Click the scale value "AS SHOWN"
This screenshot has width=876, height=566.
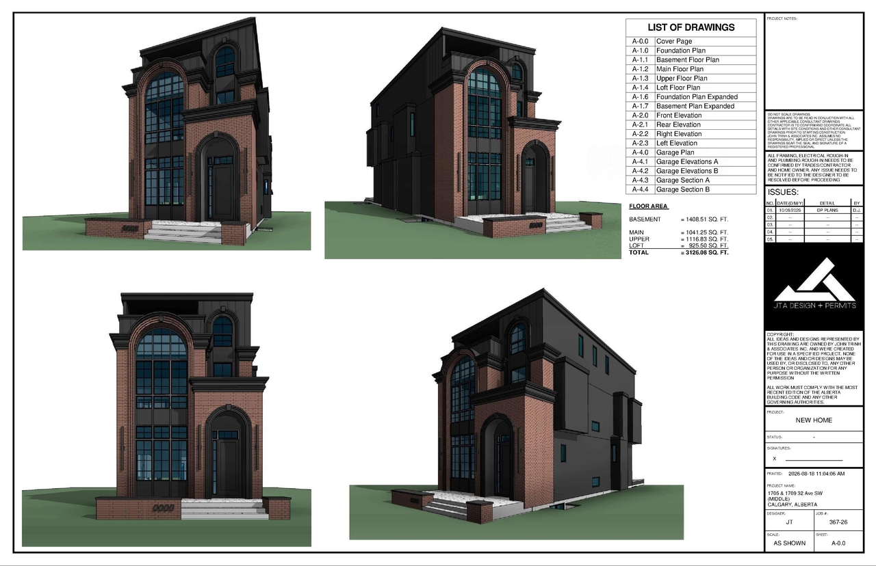point(789,543)
